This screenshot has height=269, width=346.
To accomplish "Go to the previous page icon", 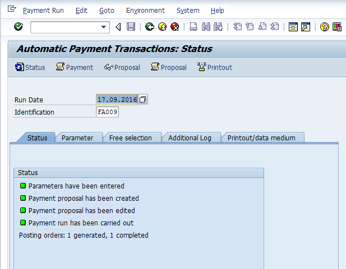I will (x=250, y=27).
